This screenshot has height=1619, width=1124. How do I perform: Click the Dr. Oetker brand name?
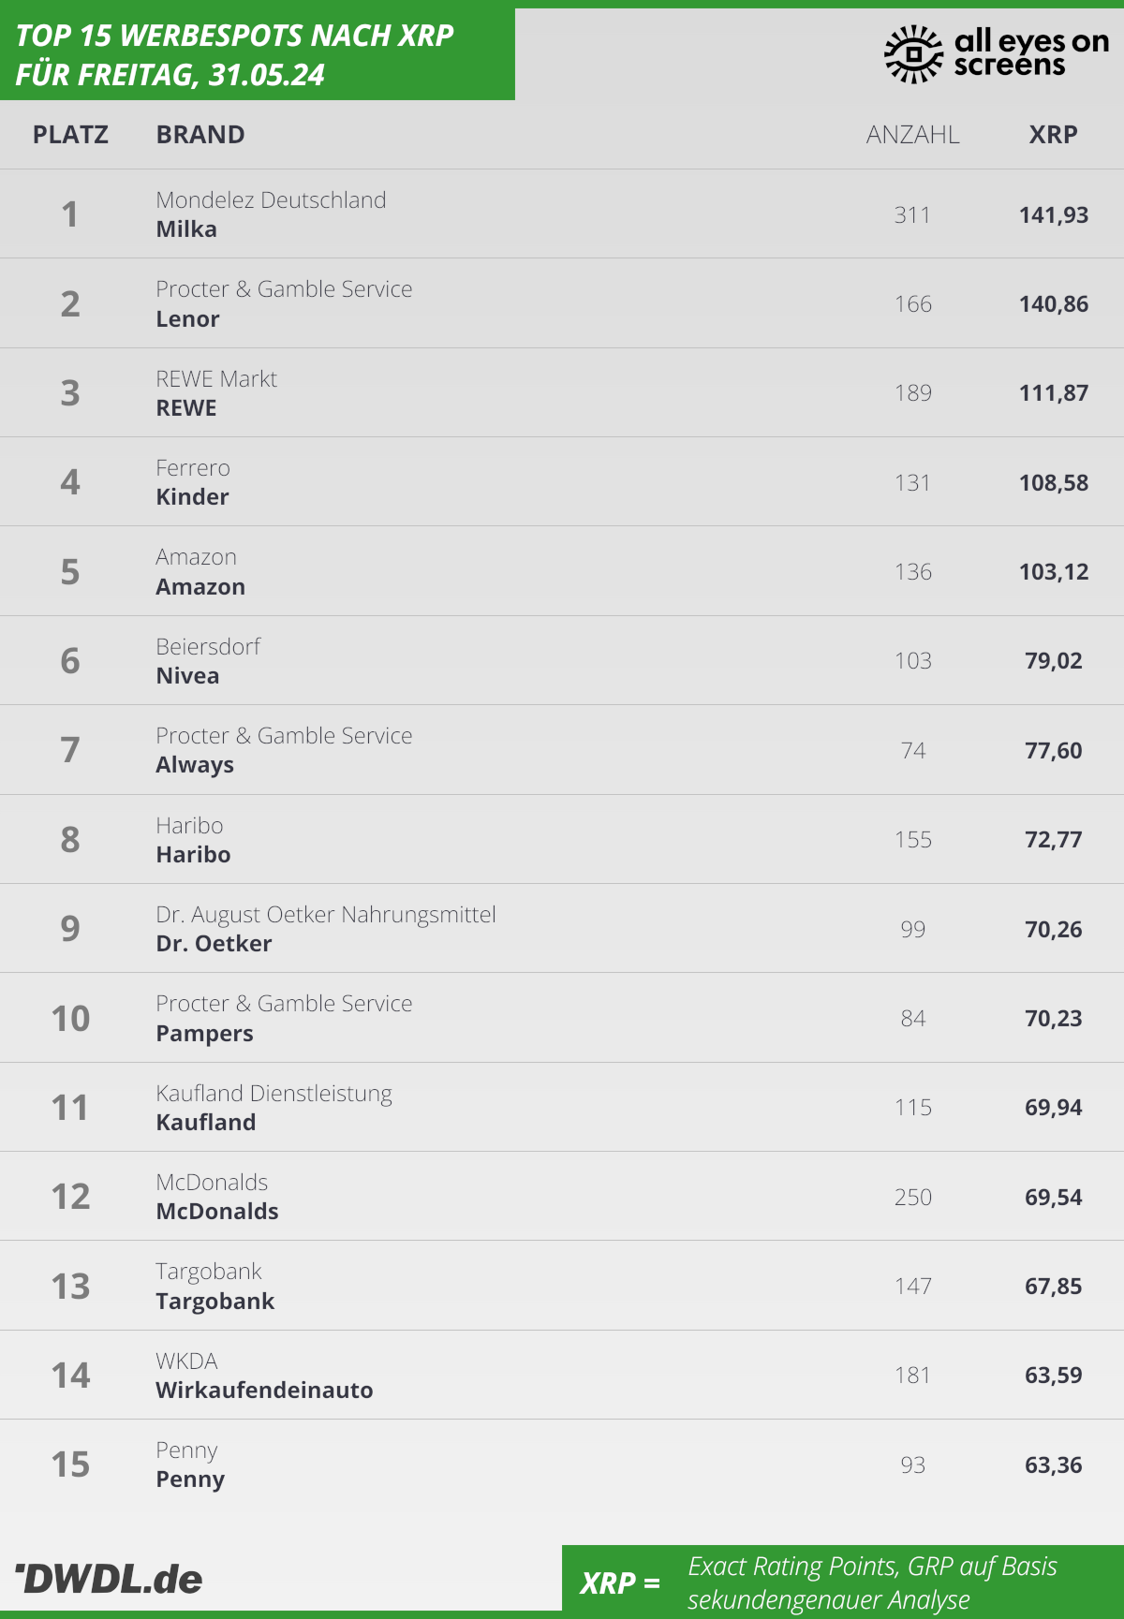click(x=214, y=944)
